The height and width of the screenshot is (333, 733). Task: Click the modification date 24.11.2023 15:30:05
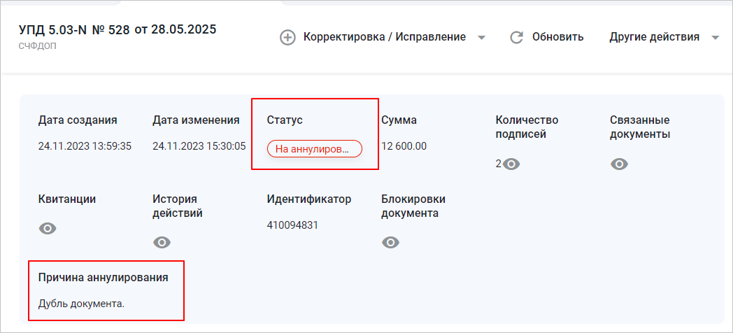click(199, 146)
